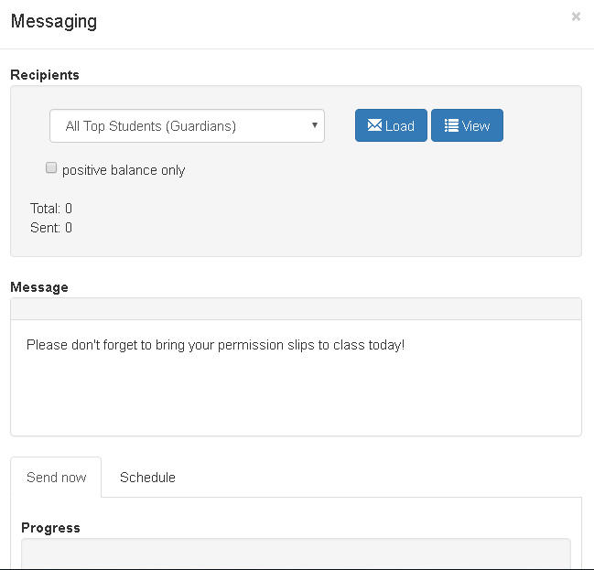Click the Messaging title

coord(54,21)
